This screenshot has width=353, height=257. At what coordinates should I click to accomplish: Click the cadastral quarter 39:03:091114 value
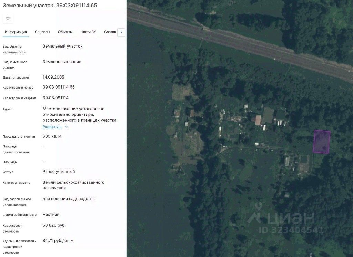click(x=56, y=98)
